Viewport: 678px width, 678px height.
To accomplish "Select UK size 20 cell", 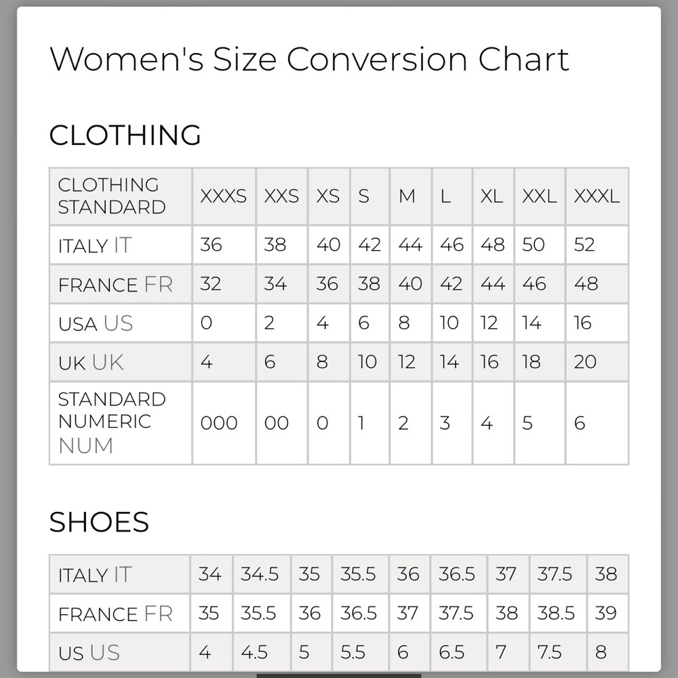I will (597, 362).
